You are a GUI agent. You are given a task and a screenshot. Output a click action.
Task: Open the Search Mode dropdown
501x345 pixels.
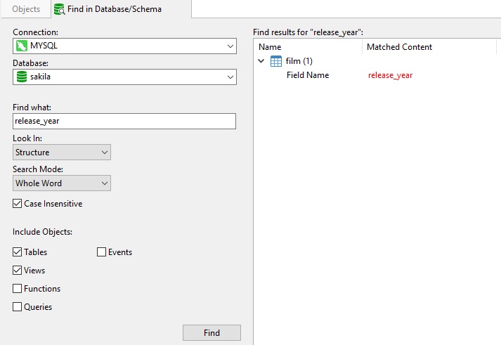[62, 183]
